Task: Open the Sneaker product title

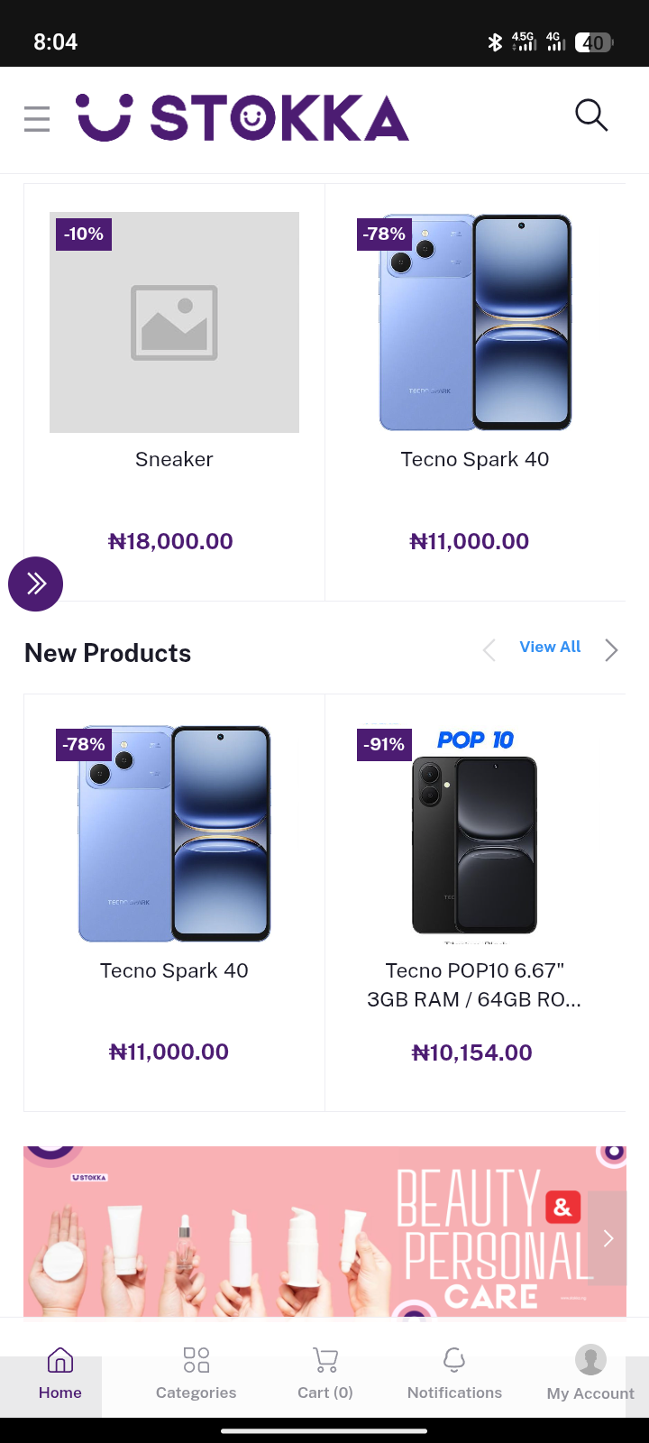Action: [174, 459]
